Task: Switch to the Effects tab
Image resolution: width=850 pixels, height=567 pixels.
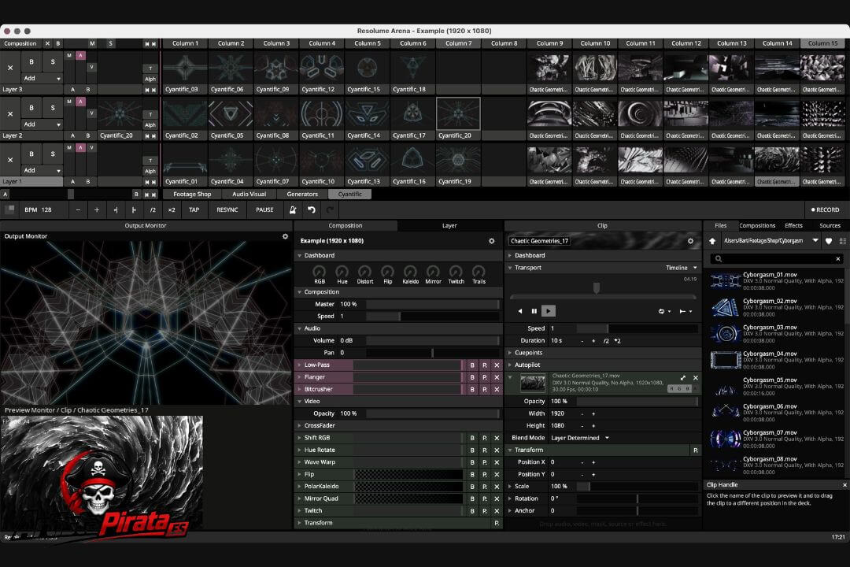Action: [793, 226]
